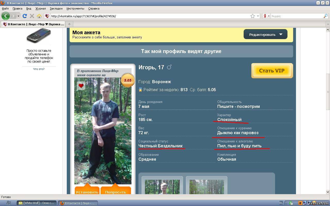Screen dimensions: 330x206
Task: Click the RL language indicator in tray
Action: (281, 203)
